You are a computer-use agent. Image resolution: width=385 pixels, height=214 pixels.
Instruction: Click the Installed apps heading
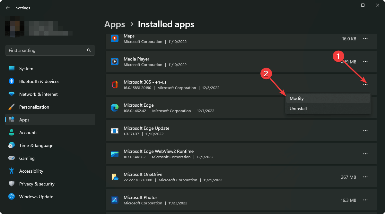pos(166,24)
